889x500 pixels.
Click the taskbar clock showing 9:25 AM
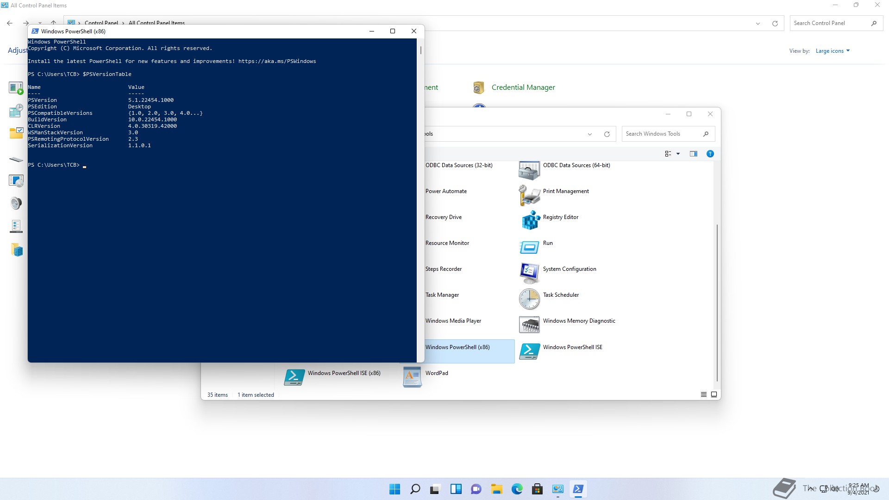point(858,489)
